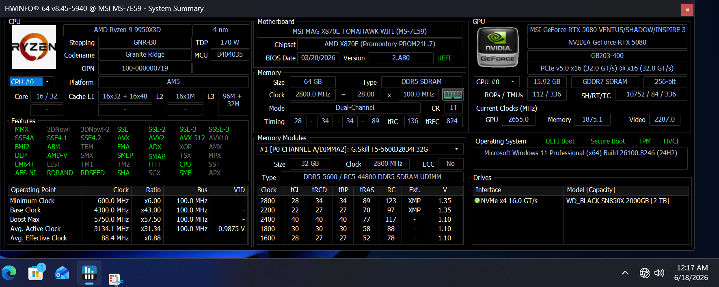Click the 64 GB memory size value
This screenshot has width=719, height=287.
coord(313,82)
